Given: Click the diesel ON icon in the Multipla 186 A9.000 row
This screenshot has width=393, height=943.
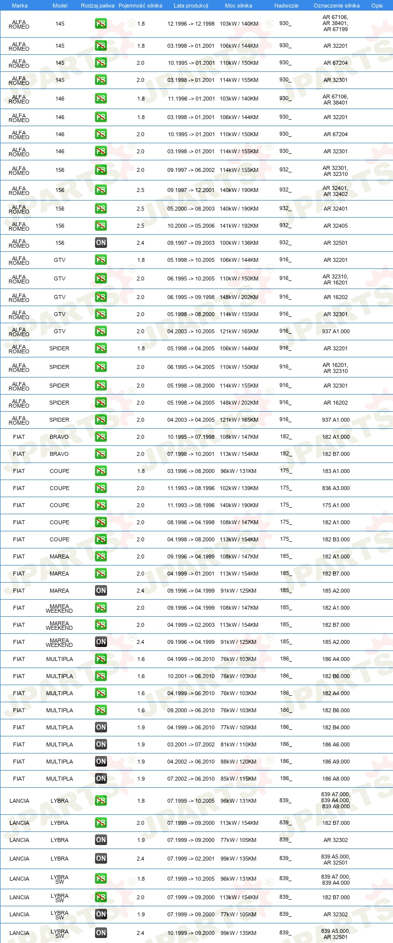Looking at the screenshot, I should point(101,762).
